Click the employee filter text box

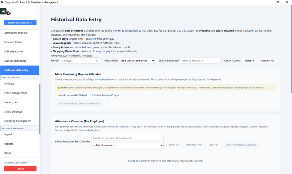127,138
